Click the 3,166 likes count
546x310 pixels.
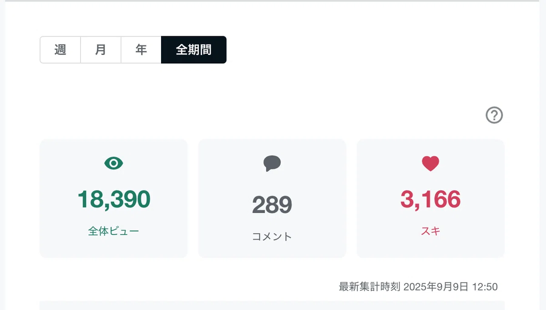pyautogui.click(x=430, y=200)
